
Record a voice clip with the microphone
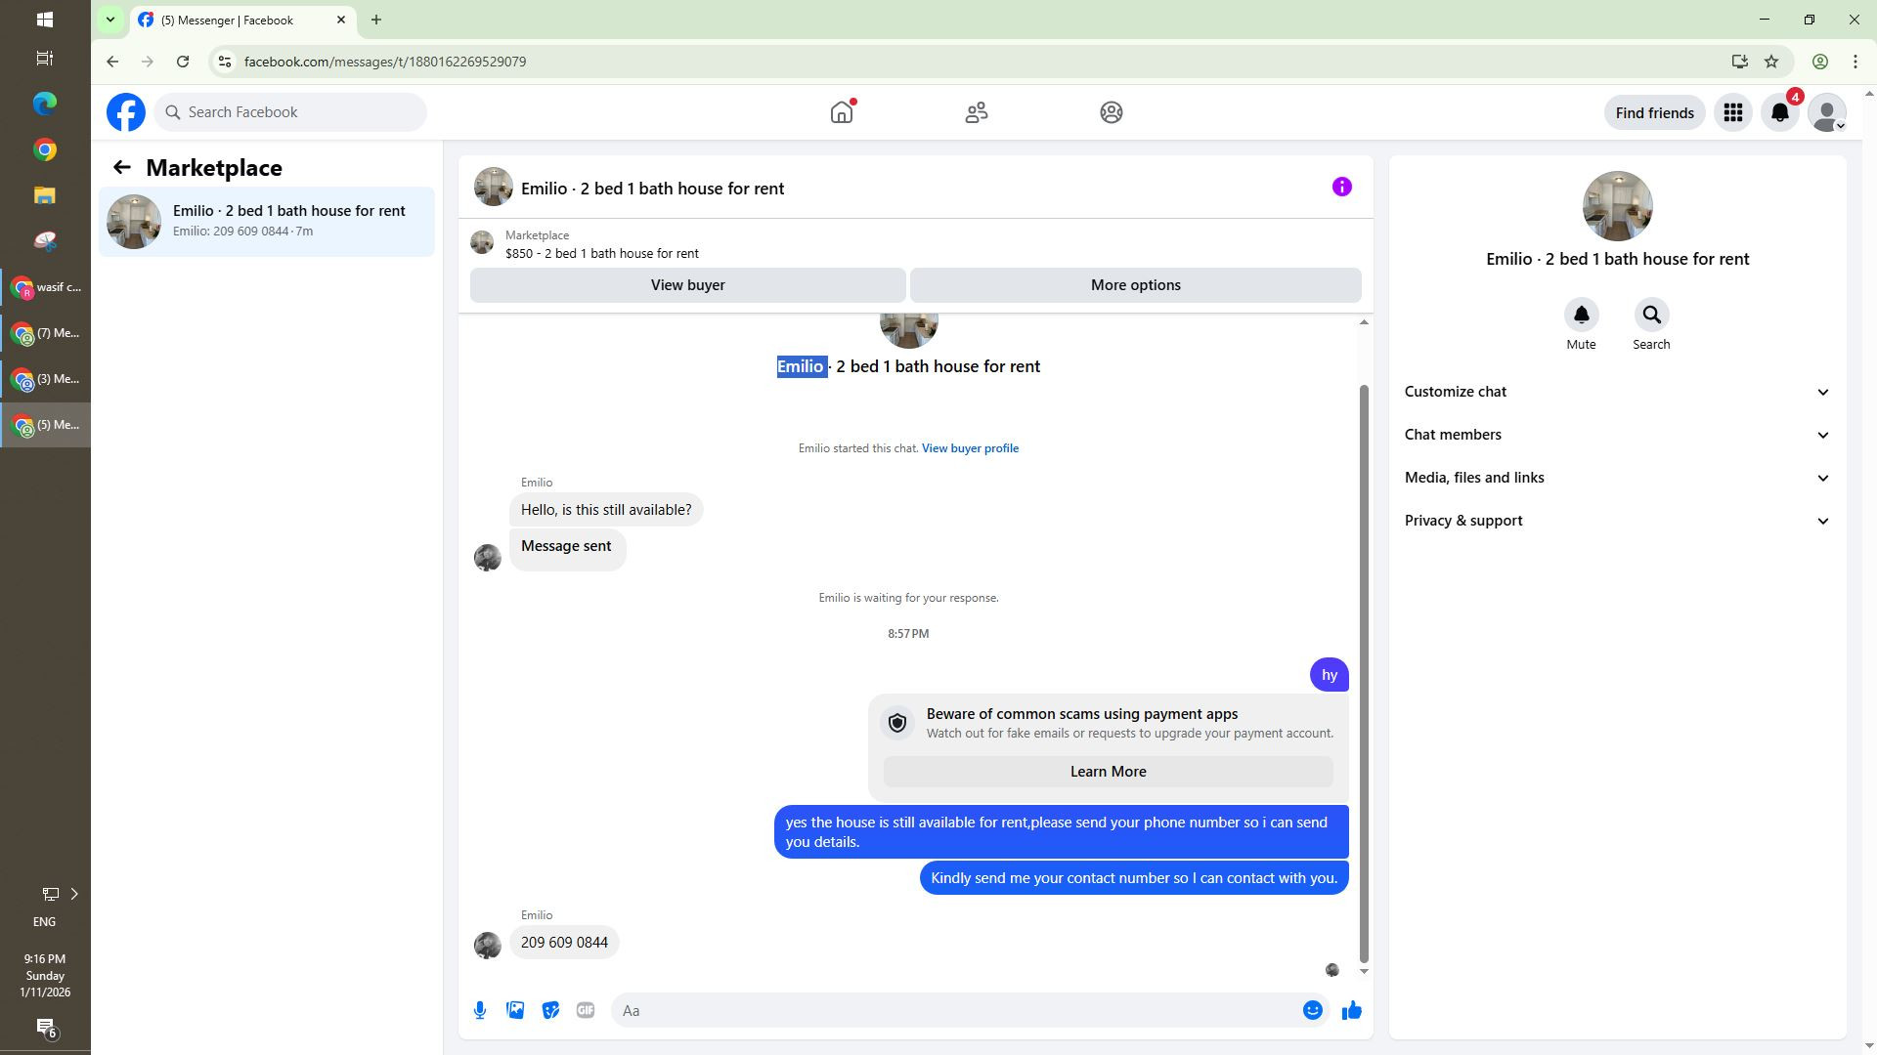[480, 1010]
